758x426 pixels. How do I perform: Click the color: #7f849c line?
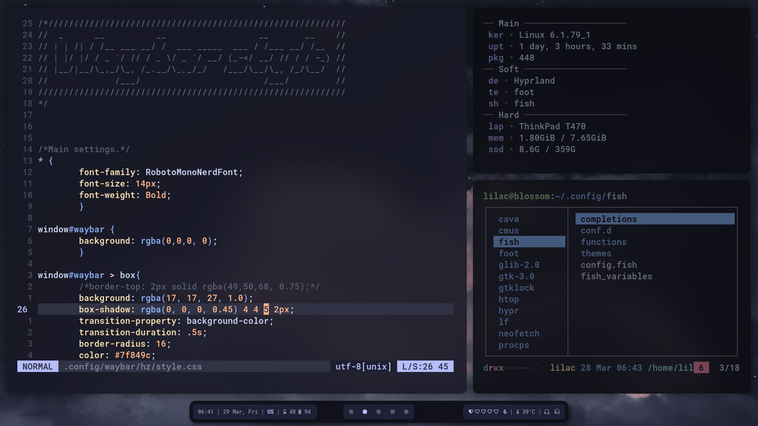[x=117, y=355]
